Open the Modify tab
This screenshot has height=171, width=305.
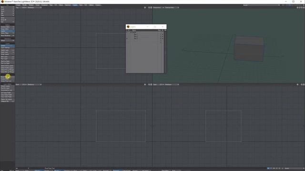pos(24,5)
